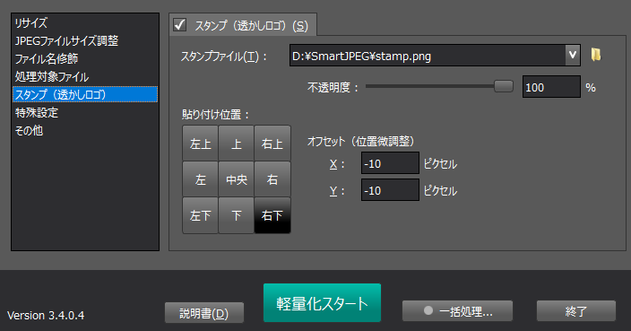Set paste position to 下
Image resolution: width=631 pixels, height=331 pixels.
tap(237, 215)
